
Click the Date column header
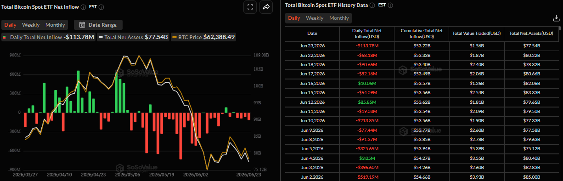click(312, 34)
